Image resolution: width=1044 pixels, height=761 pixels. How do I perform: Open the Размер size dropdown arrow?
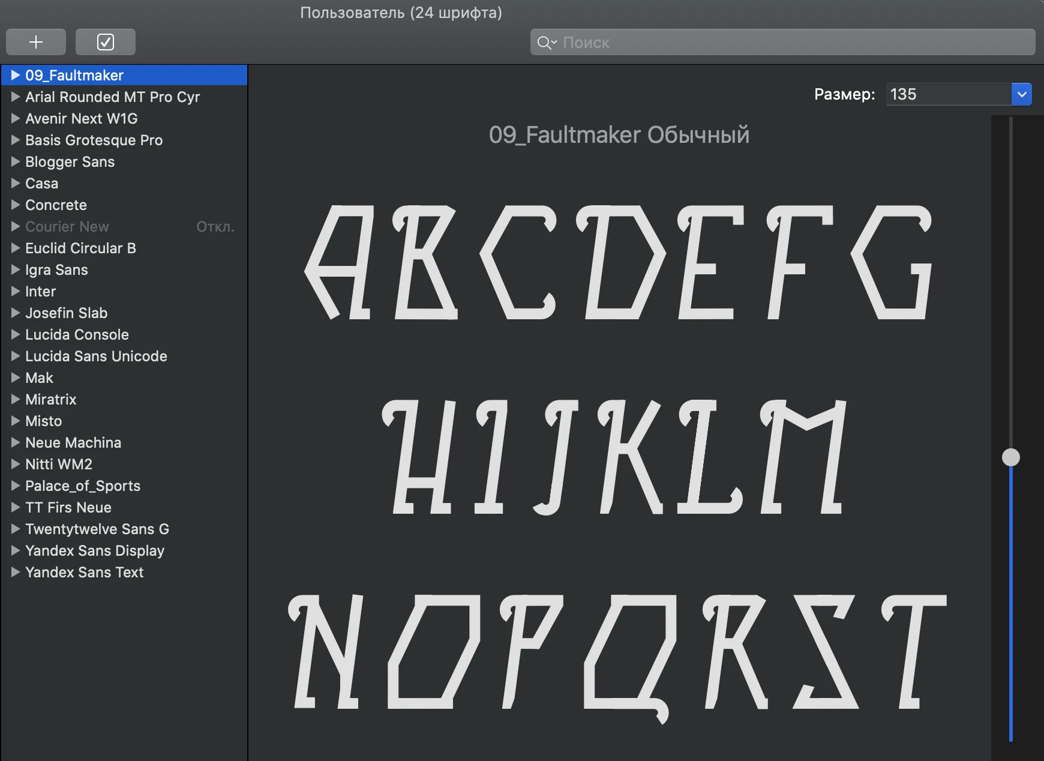1022,94
